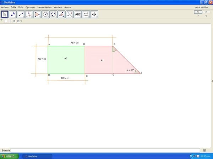Screen dimensions: 213x159
Task: Open the Edita menu
Action: coord(13,7)
